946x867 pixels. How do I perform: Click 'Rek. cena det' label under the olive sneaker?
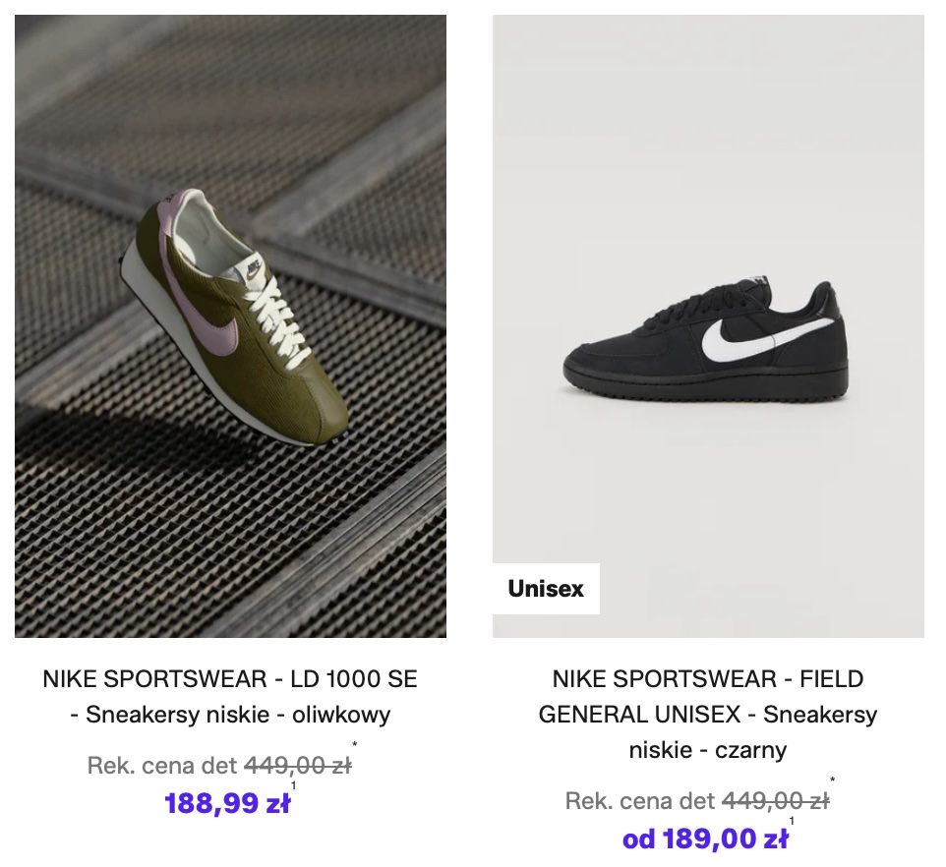click(162, 765)
